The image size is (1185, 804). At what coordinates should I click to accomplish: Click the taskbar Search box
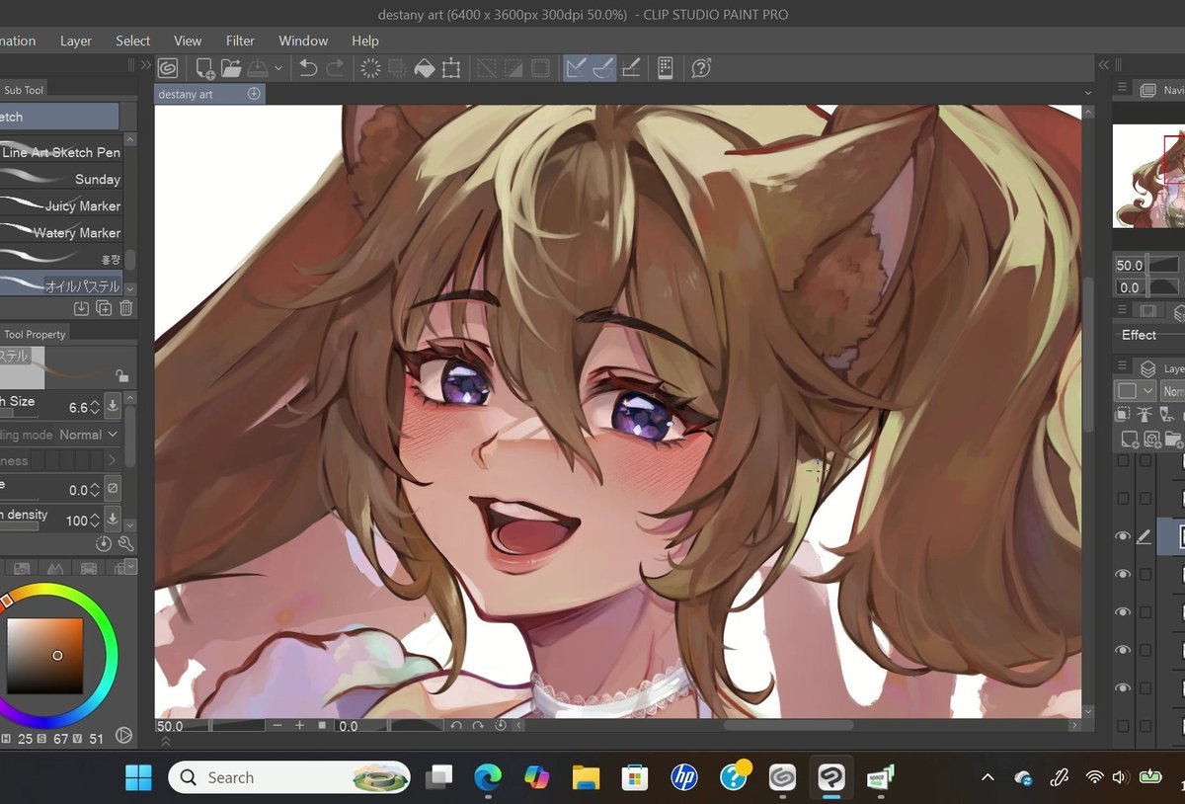(289, 777)
